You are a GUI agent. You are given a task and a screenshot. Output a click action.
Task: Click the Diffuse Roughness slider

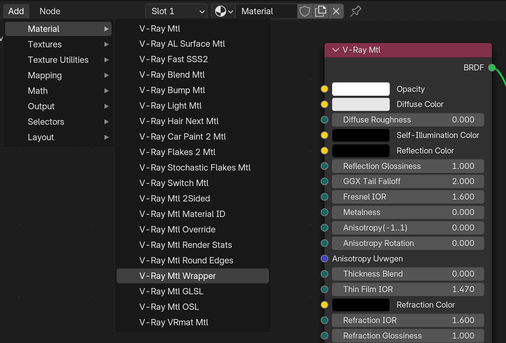click(x=408, y=120)
